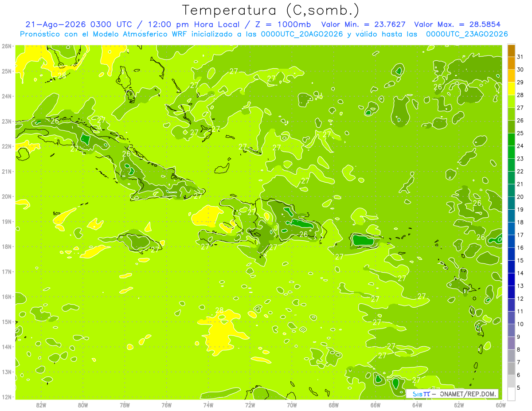Click the 'Valor Max. = 28.5854' value
Viewport: 532px width, 411px height.
[458, 24]
